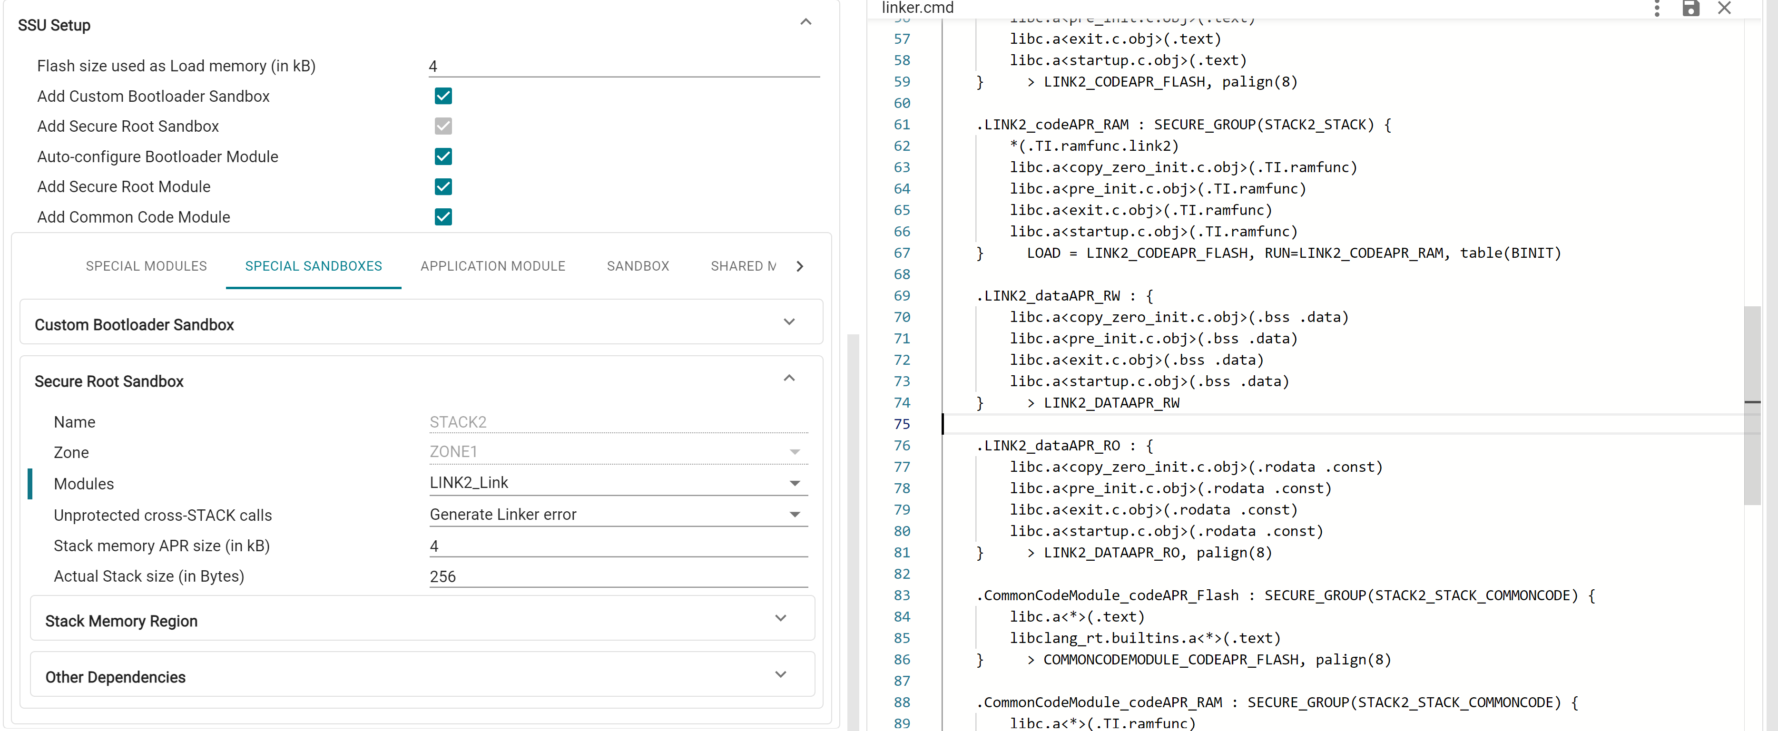Open the linker.cmd overflow menu
Image resolution: width=1778 pixels, height=731 pixels.
coord(1656,8)
